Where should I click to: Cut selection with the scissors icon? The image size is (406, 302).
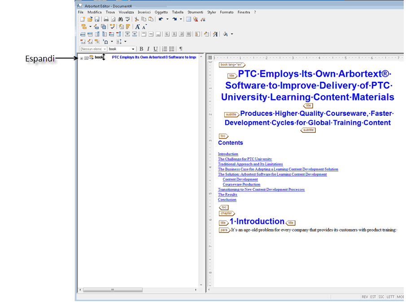[136, 19]
